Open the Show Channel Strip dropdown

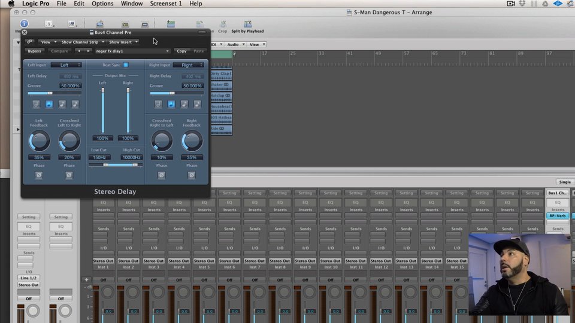(x=82, y=42)
